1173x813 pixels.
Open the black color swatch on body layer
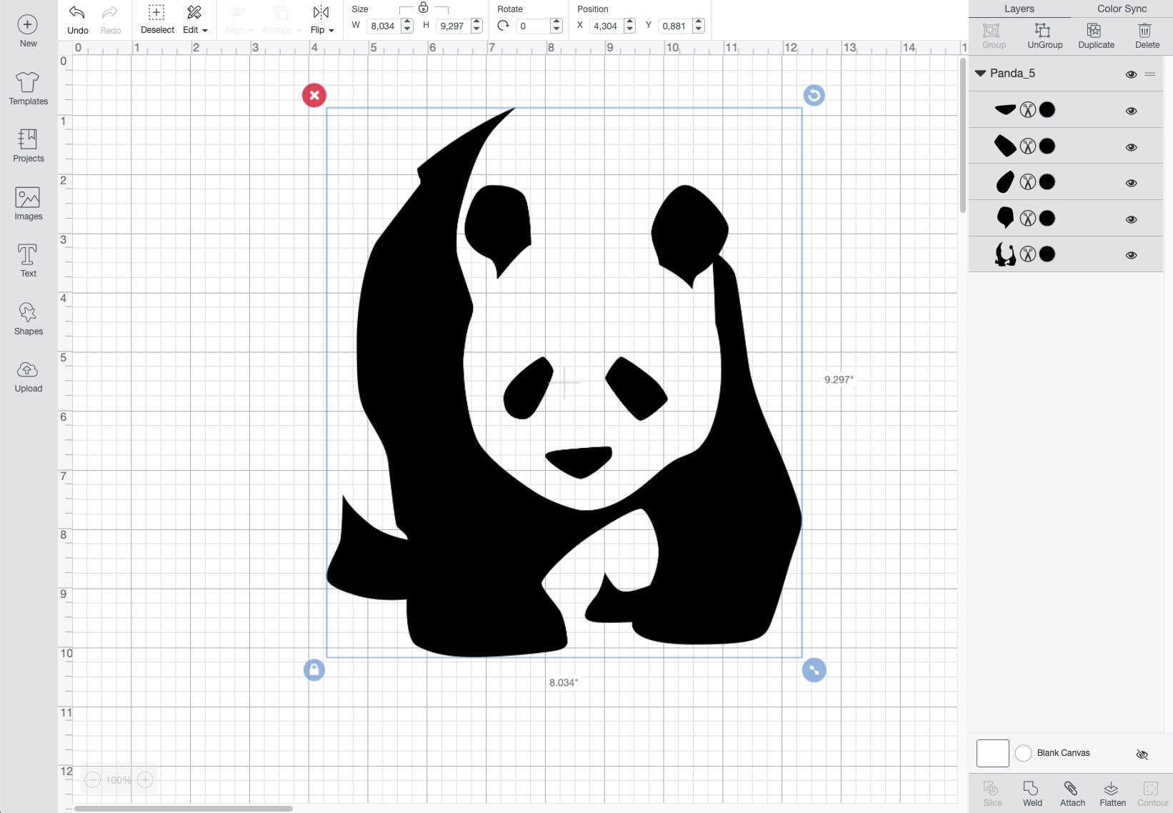[1047, 254]
